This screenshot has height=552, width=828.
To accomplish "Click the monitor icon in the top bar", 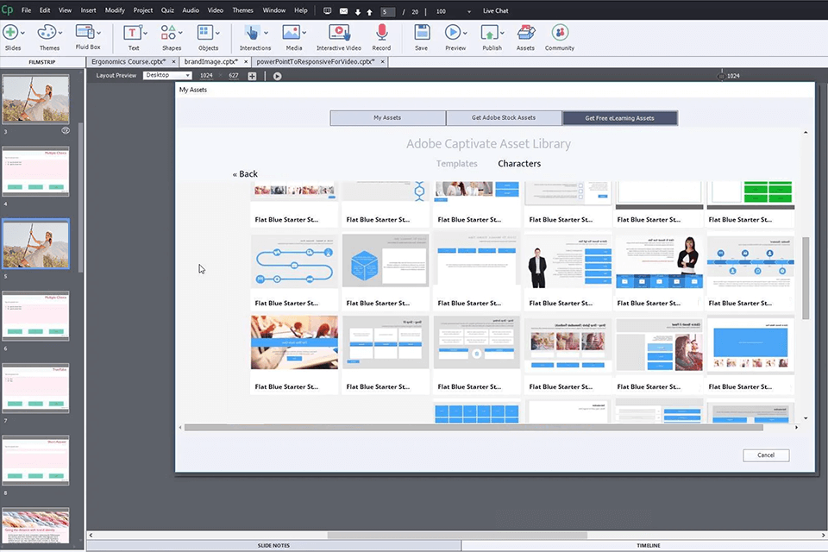I will [328, 11].
